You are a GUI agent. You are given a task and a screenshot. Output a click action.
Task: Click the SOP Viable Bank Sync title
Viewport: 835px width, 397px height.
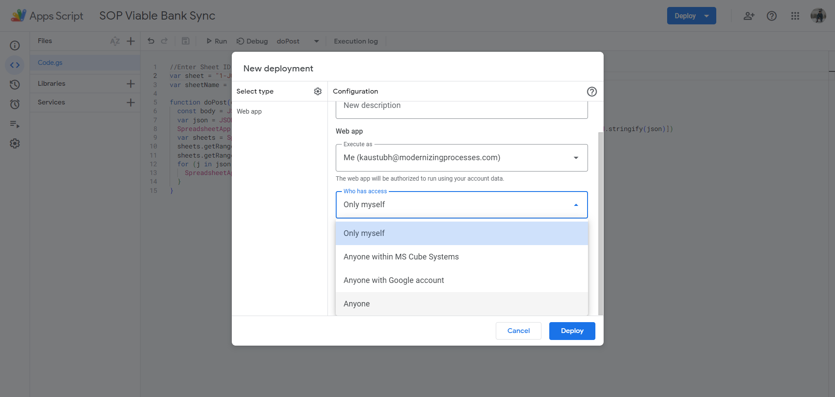[157, 16]
